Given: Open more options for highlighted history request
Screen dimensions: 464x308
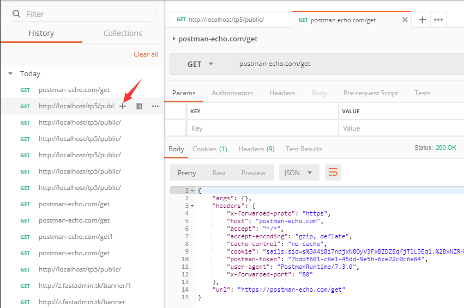Looking at the screenshot, I should pyautogui.click(x=155, y=106).
